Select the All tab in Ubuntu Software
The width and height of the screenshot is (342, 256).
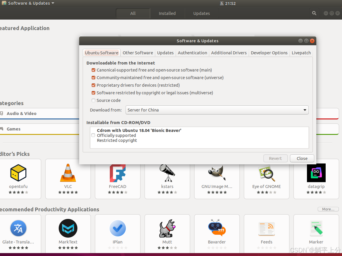133,13
